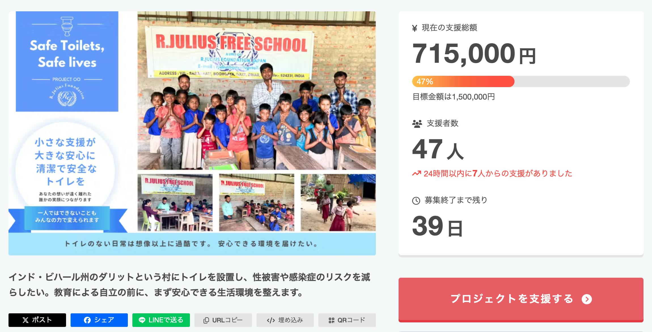Click the QR code icon
This screenshot has width=652, height=332.
point(331,320)
